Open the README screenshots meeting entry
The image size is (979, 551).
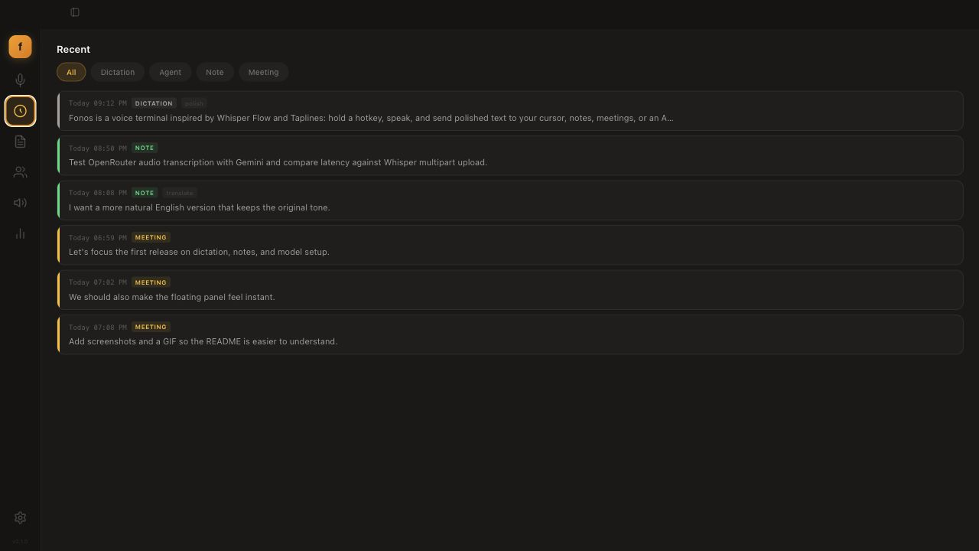(x=510, y=334)
